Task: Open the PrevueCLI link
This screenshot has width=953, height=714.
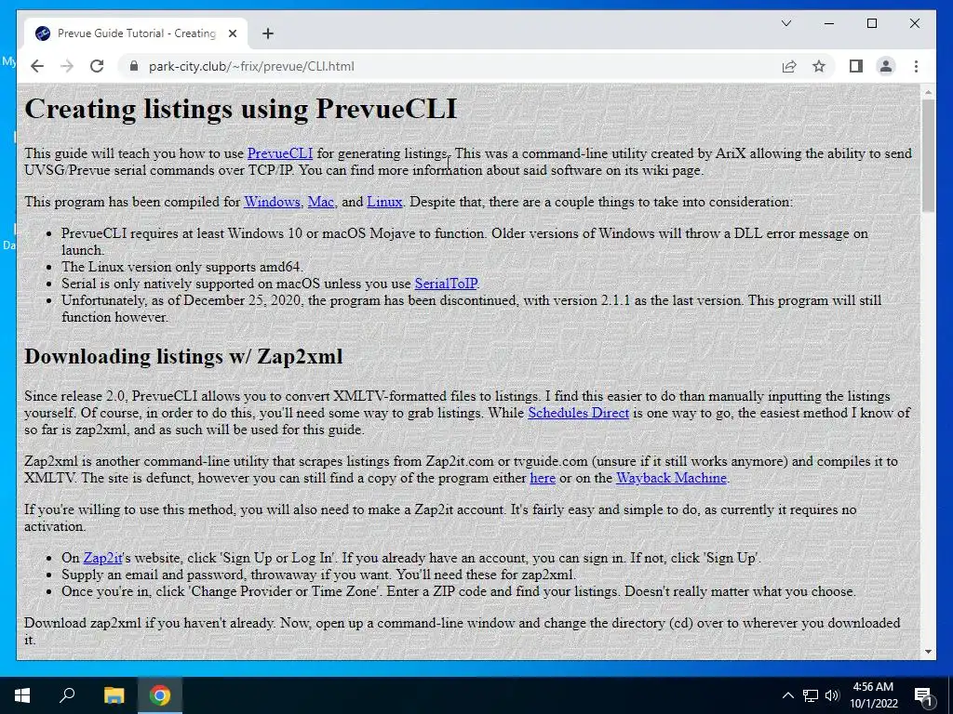Action: tap(280, 153)
